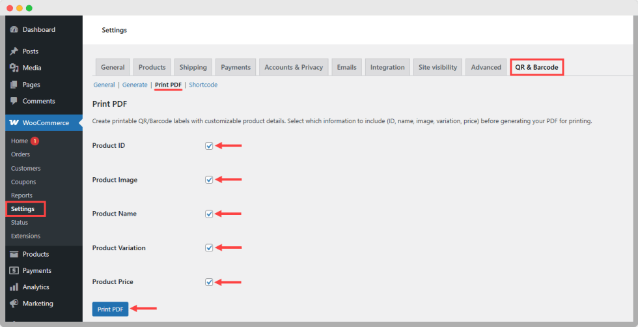
Task: Click the Marketing megaphone icon
Action: (14, 304)
